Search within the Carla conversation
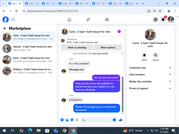 (156, 55)
